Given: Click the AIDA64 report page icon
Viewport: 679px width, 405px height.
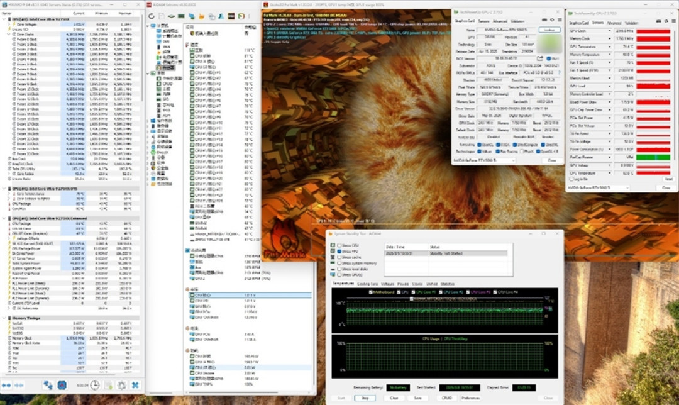Looking at the screenshot, I should [161, 16].
